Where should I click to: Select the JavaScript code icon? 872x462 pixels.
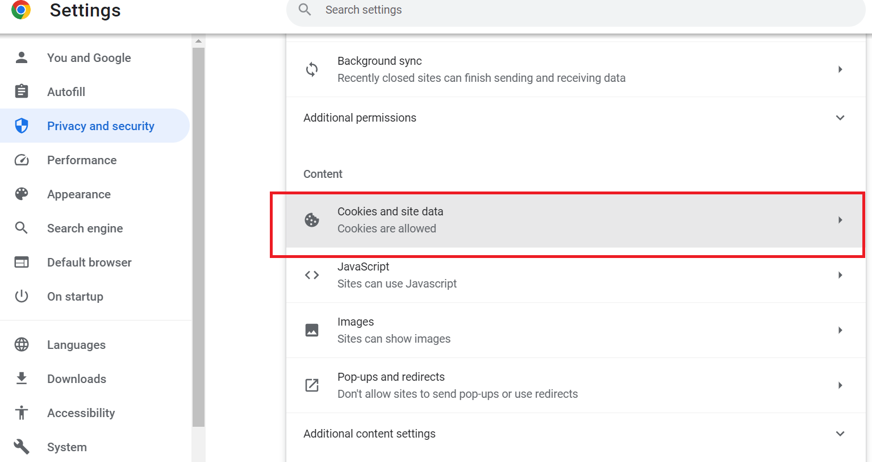pyautogui.click(x=312, y=275)
